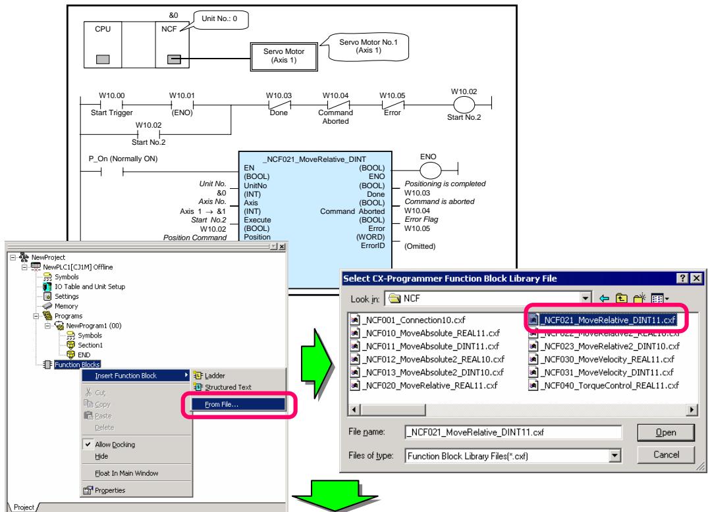Collapse the NewProgram1 (00) node
The image size is (708, 512).
[47, 326]
